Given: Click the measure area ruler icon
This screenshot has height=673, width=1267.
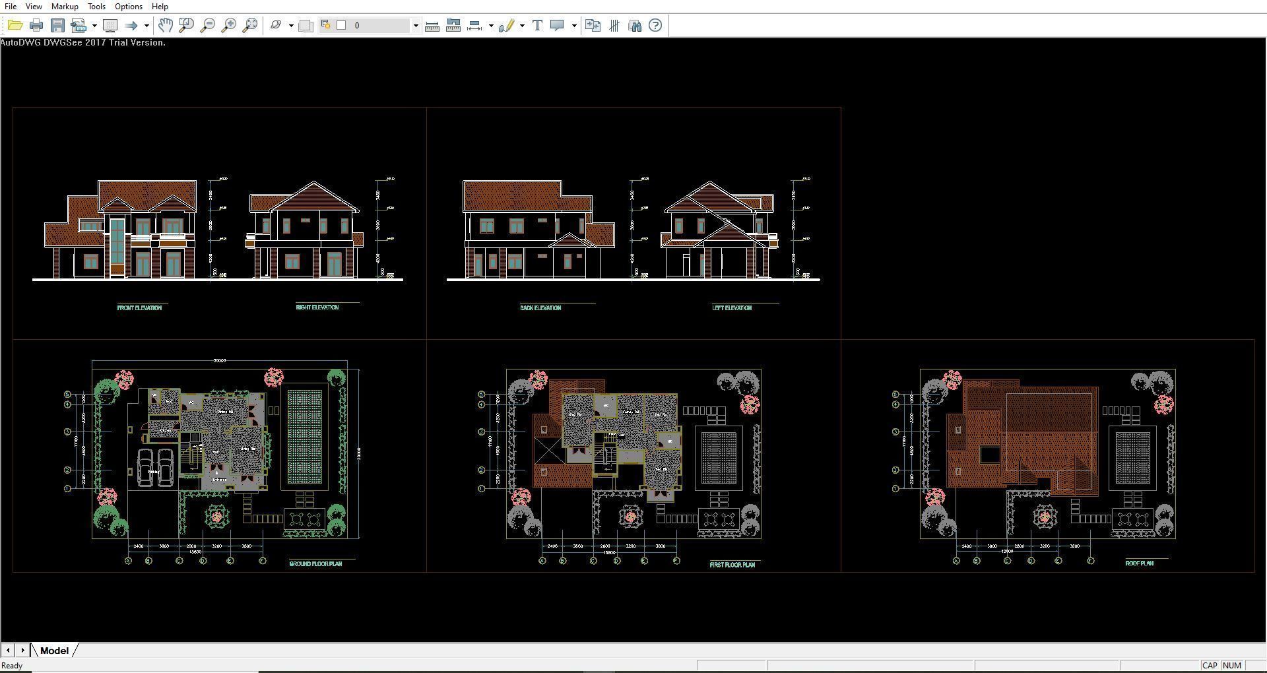Looking at the screenshot, I should (x=453, y=26).
